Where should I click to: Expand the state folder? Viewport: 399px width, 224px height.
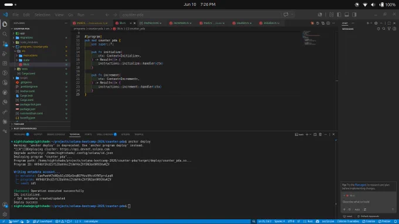tap(17, 60)
